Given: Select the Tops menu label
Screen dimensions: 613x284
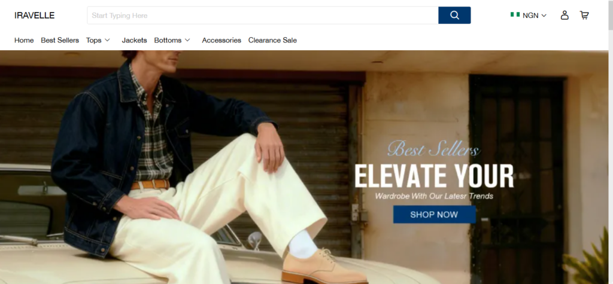Looking at the screenshot, I should coord(93,40).
